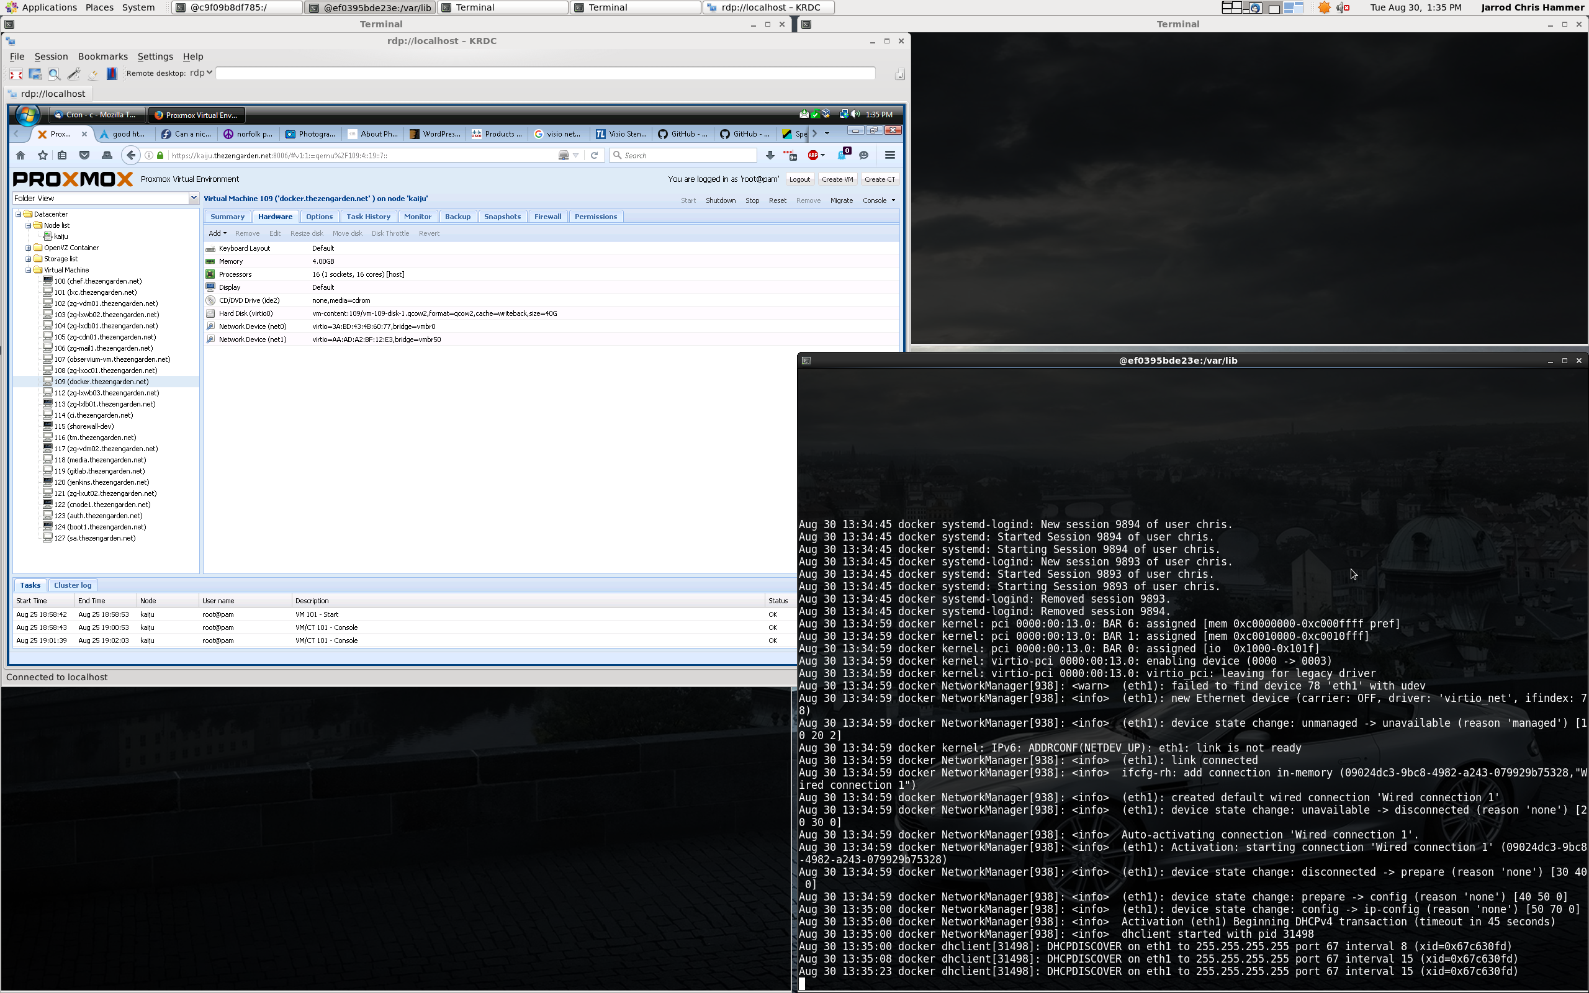Collapse Virtual Machine folder
1589x993 pixels.
[28, 270]
